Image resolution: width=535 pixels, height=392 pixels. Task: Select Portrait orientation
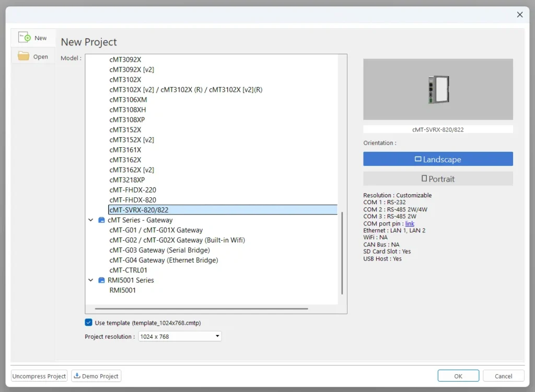click(x=438, y=179)
